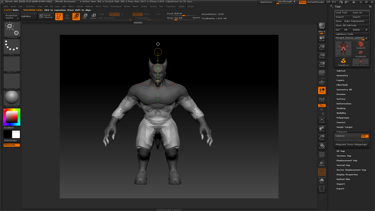Toggle Local transformations button
The image size is (375, 211).
(322, 90)
